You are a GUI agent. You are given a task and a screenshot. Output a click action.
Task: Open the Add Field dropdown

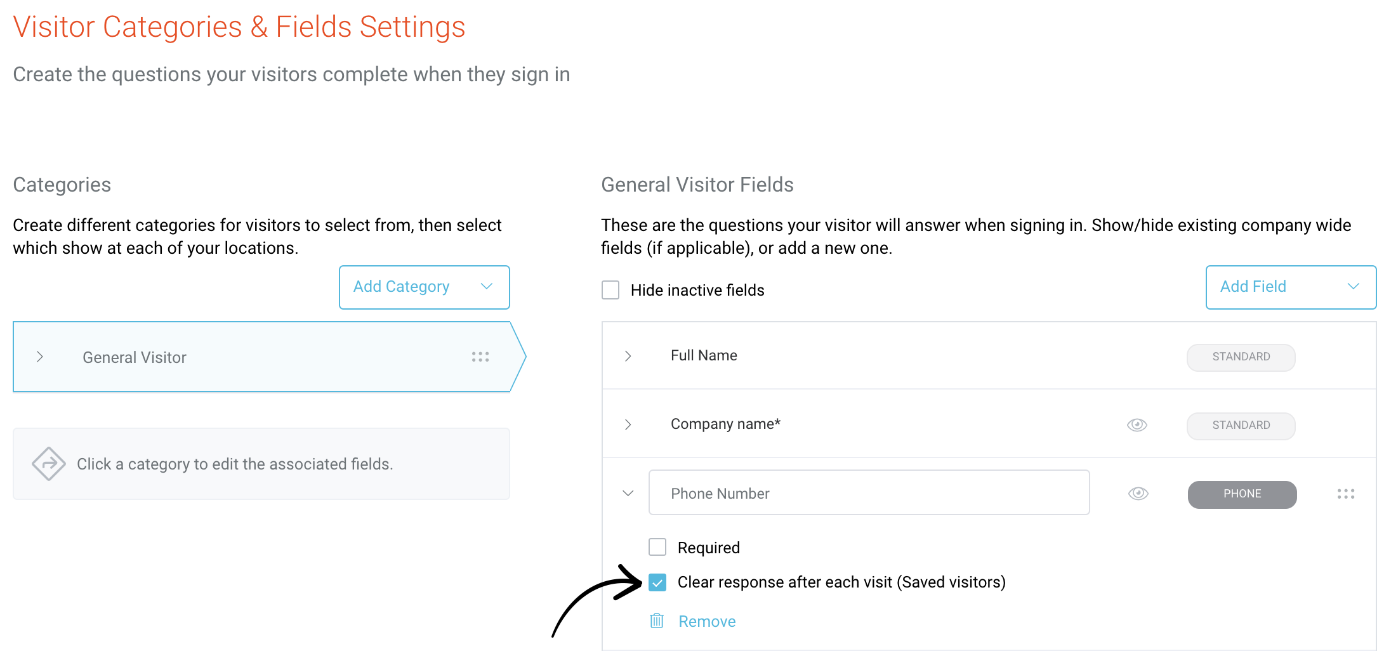[x=1290, y=287]
